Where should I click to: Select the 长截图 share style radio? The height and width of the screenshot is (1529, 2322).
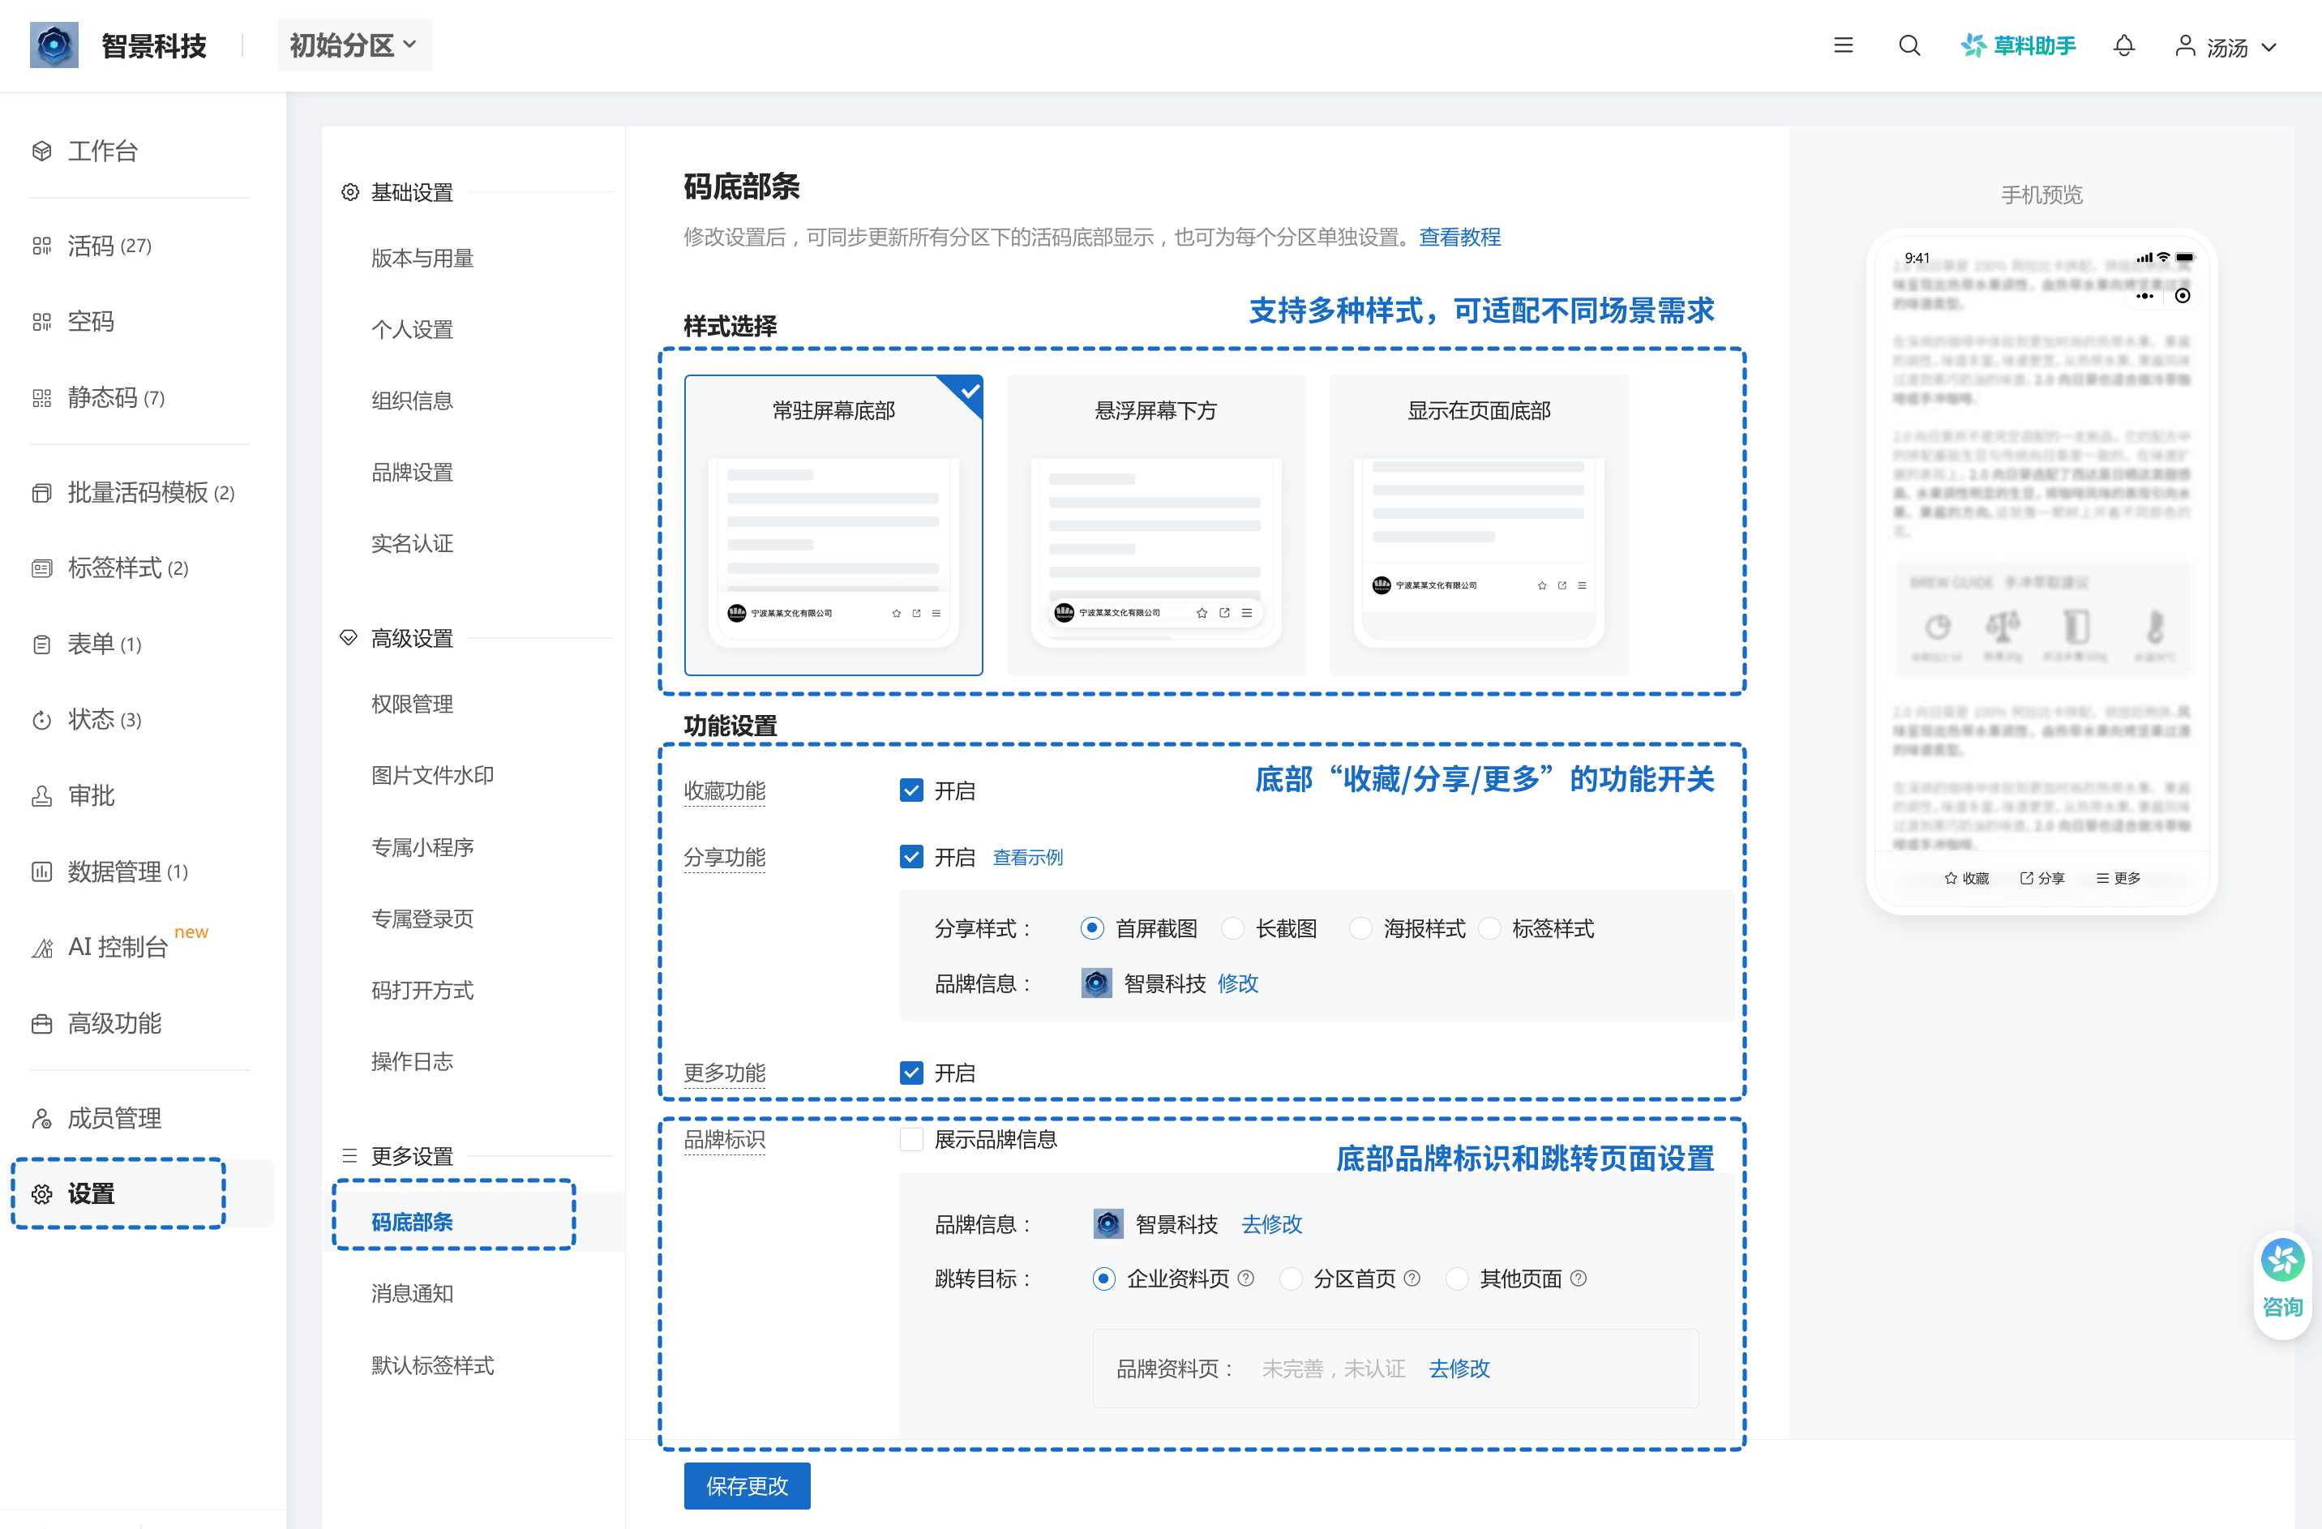click(x=1233, y=928)
